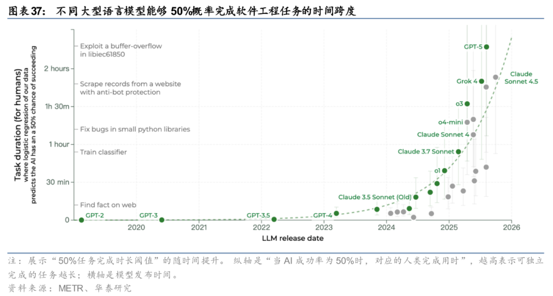Click the Grok 4 label

pos(466,81)
